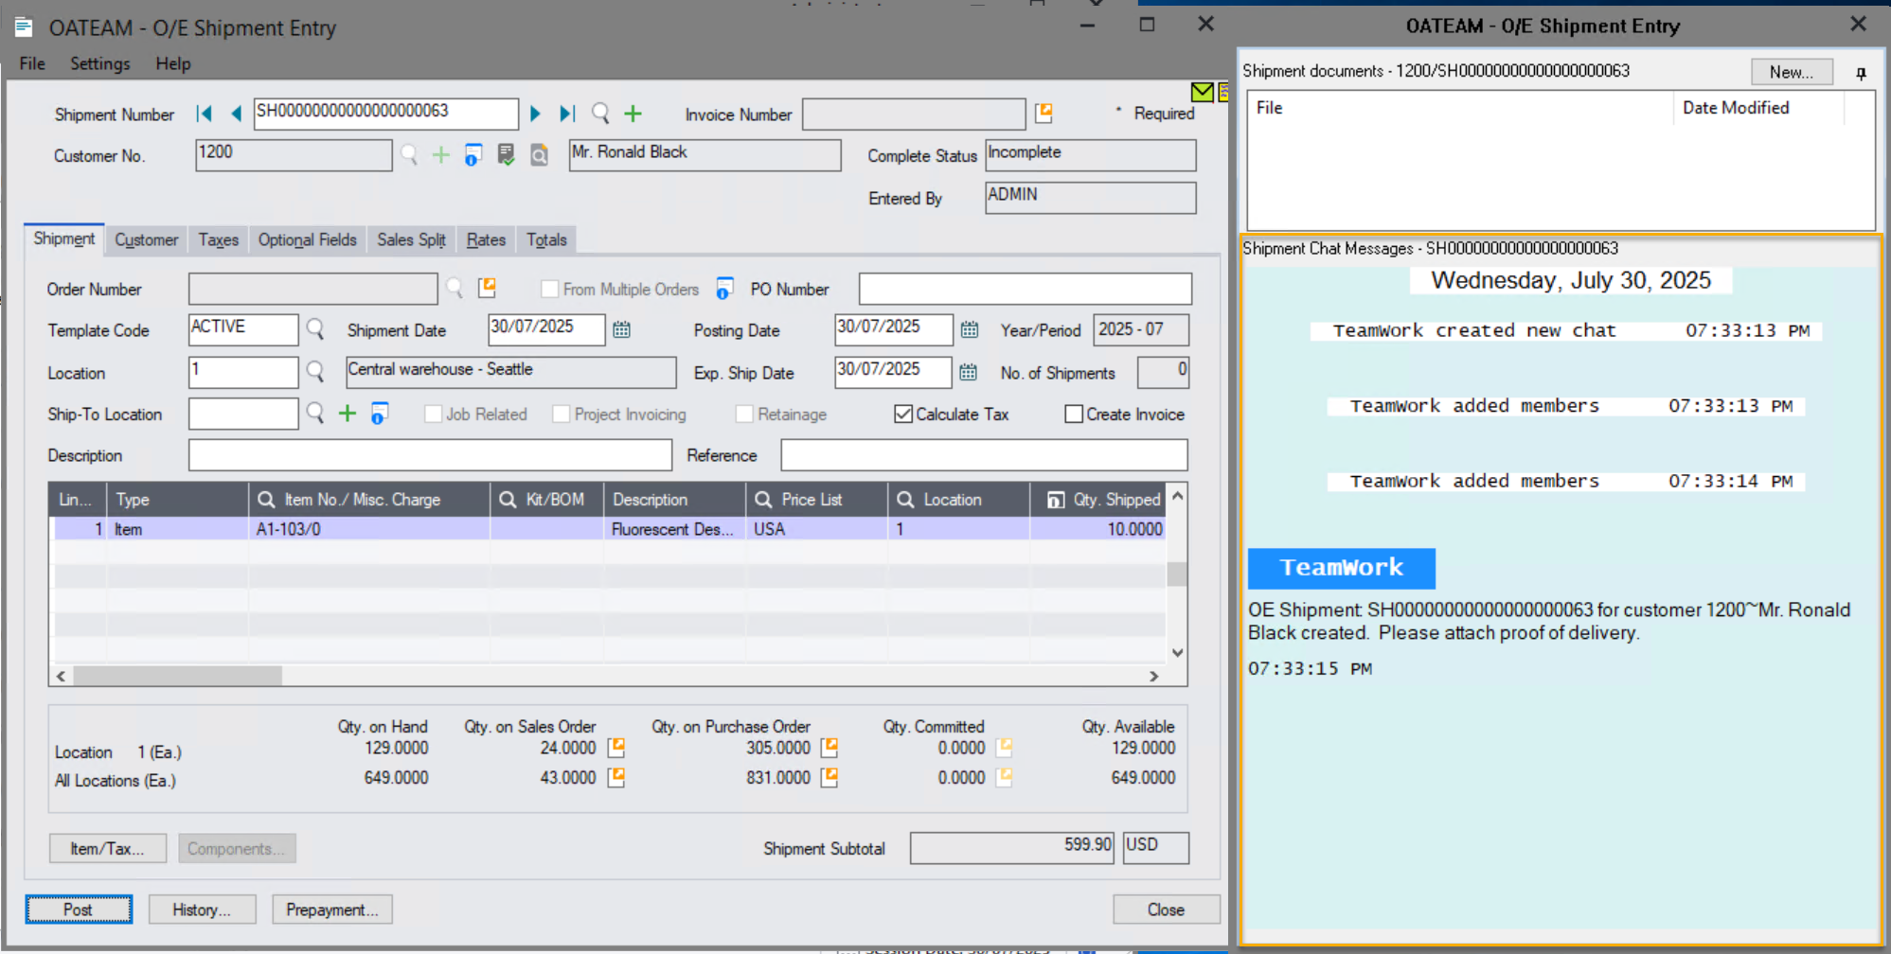Viewport: 1891px width, 954px height.
Task: Go to previous shipment record arrow
Action: click(x=236, y=114)
